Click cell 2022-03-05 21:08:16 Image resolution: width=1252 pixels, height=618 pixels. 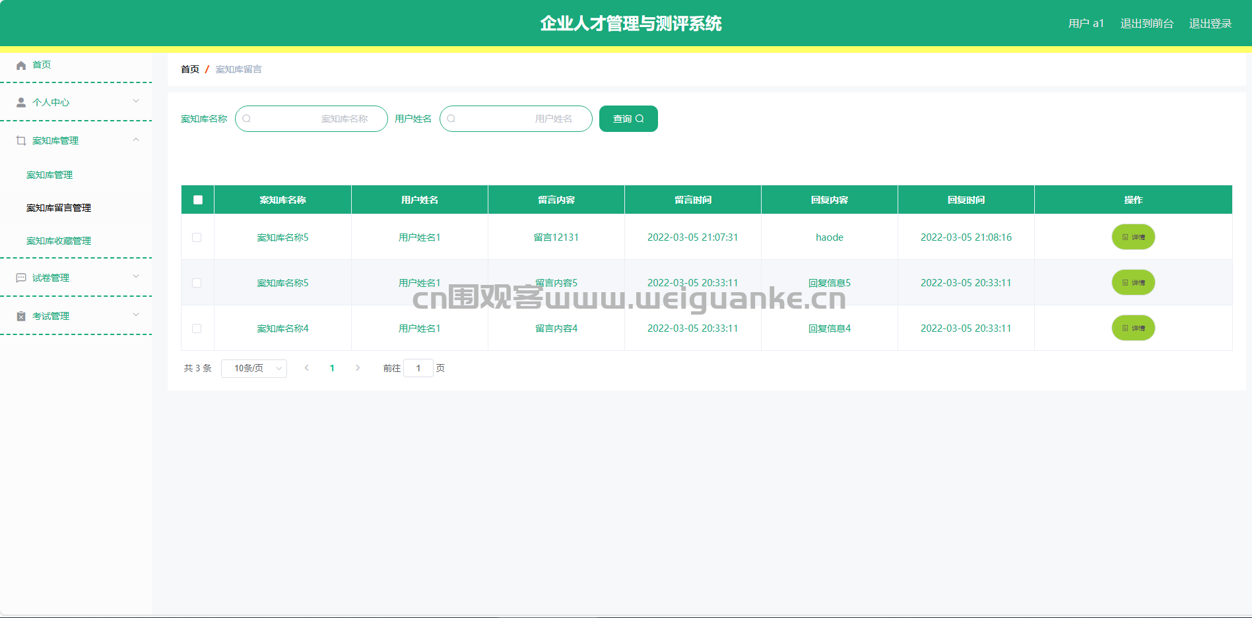click(x=966, y=237)
